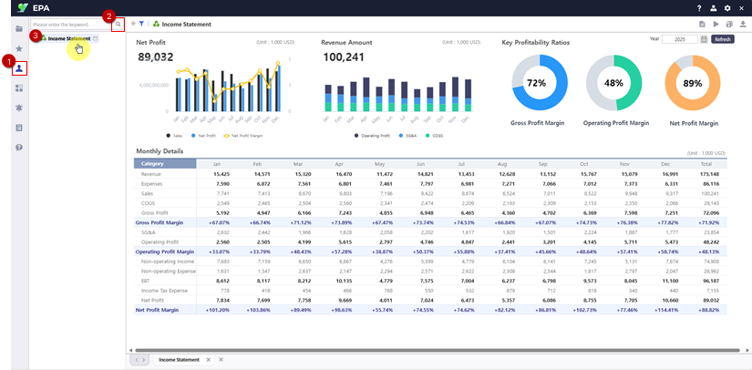
Task: Open favorites star in left sidebar
Action: click(x=19, y=48)
